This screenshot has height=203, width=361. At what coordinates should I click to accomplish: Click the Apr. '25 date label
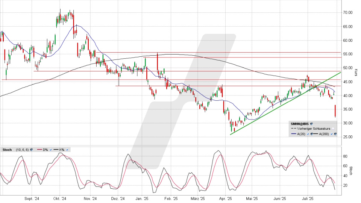click(225, 198)
